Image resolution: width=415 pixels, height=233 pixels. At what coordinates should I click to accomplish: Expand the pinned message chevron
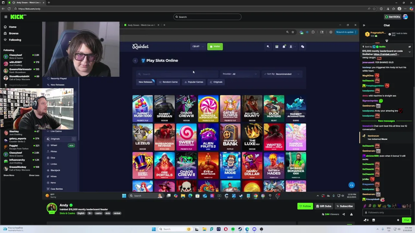tap(409, 52)
